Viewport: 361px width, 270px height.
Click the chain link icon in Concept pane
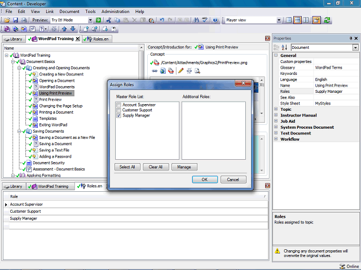155,71
